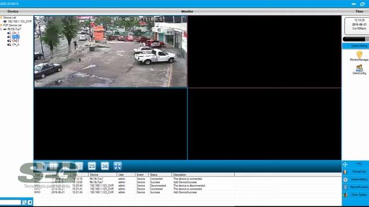Switch to the 25-channel view layout
This screenshot has width=369, height=207.
(x=92, y=166)
